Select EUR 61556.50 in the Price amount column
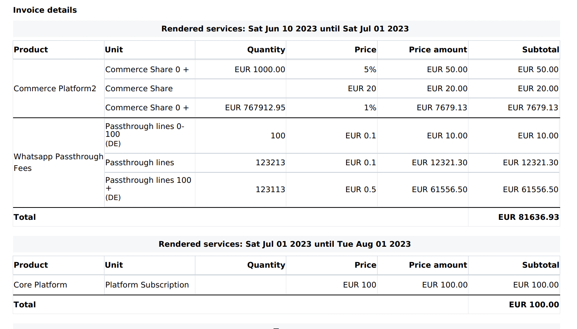This screenshot has height=329, width=577. point(439,190)
